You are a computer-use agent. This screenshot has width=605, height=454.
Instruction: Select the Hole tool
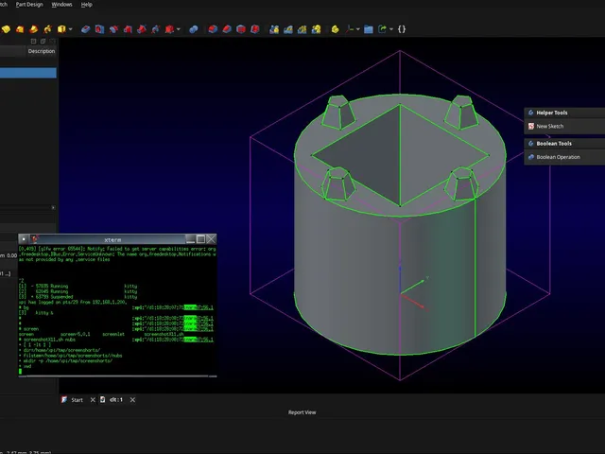point(99,29)
